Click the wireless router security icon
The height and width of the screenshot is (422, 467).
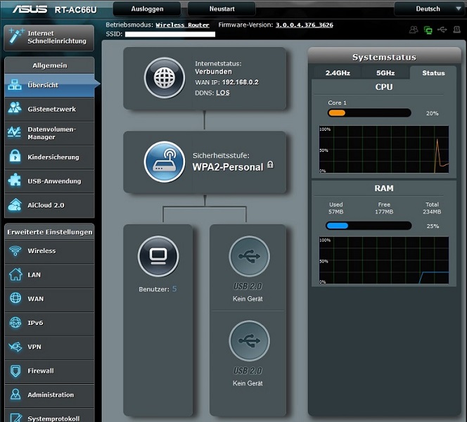[x=165, y=162]
